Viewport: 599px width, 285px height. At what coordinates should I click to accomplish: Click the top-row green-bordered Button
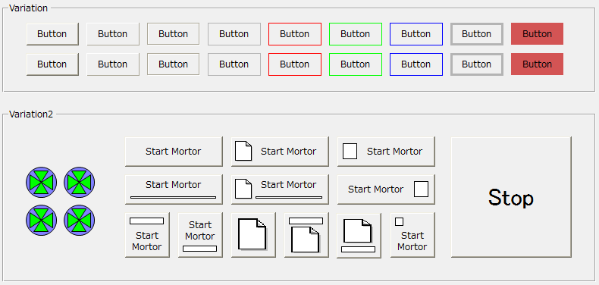(x=356, y=34)
